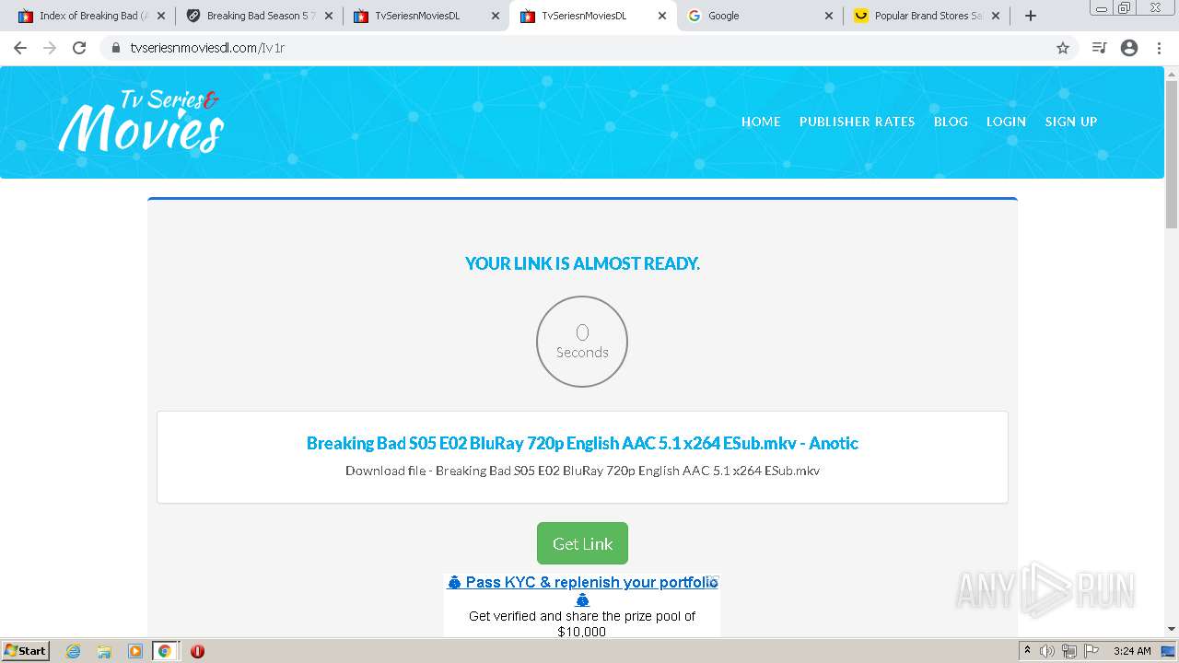This screenshot has width=1179, height=663.
Task: Show hidden system tray icons
Action: pos(1028,651)
